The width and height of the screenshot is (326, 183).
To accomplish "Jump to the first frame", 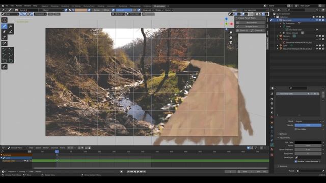I will 128,172.
